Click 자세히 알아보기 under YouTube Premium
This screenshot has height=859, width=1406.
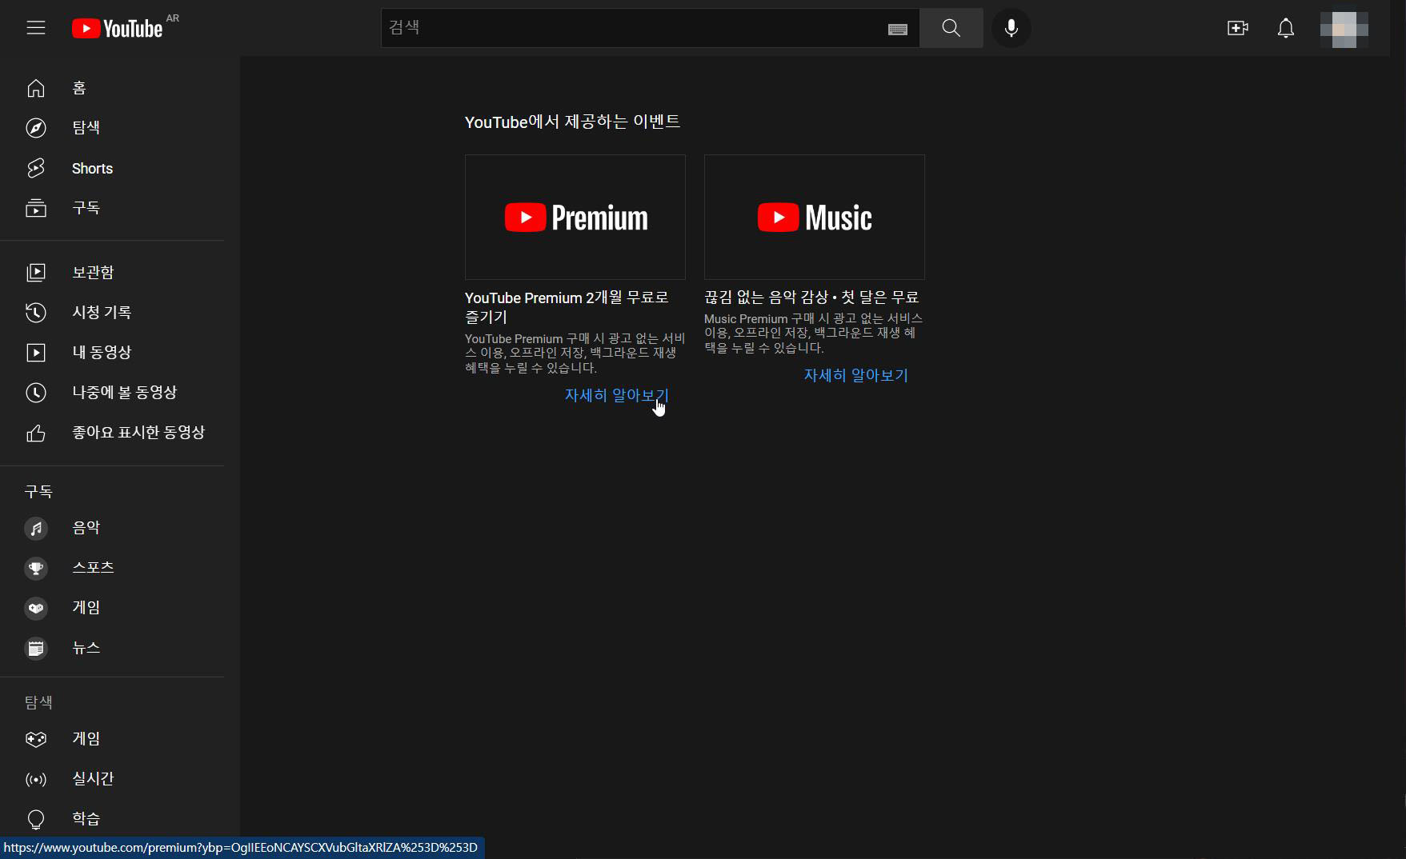(616, 395)
